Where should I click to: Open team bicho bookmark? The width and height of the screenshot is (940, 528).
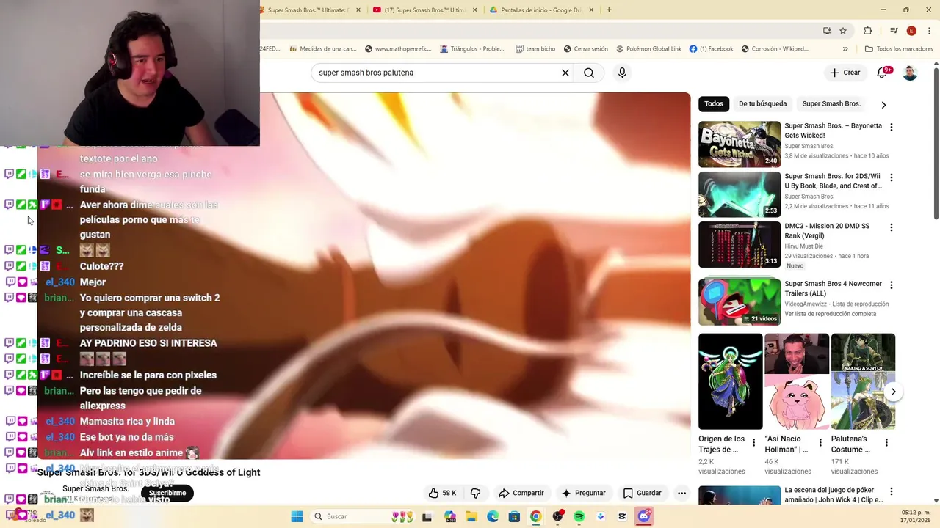(x=535, y=49)
